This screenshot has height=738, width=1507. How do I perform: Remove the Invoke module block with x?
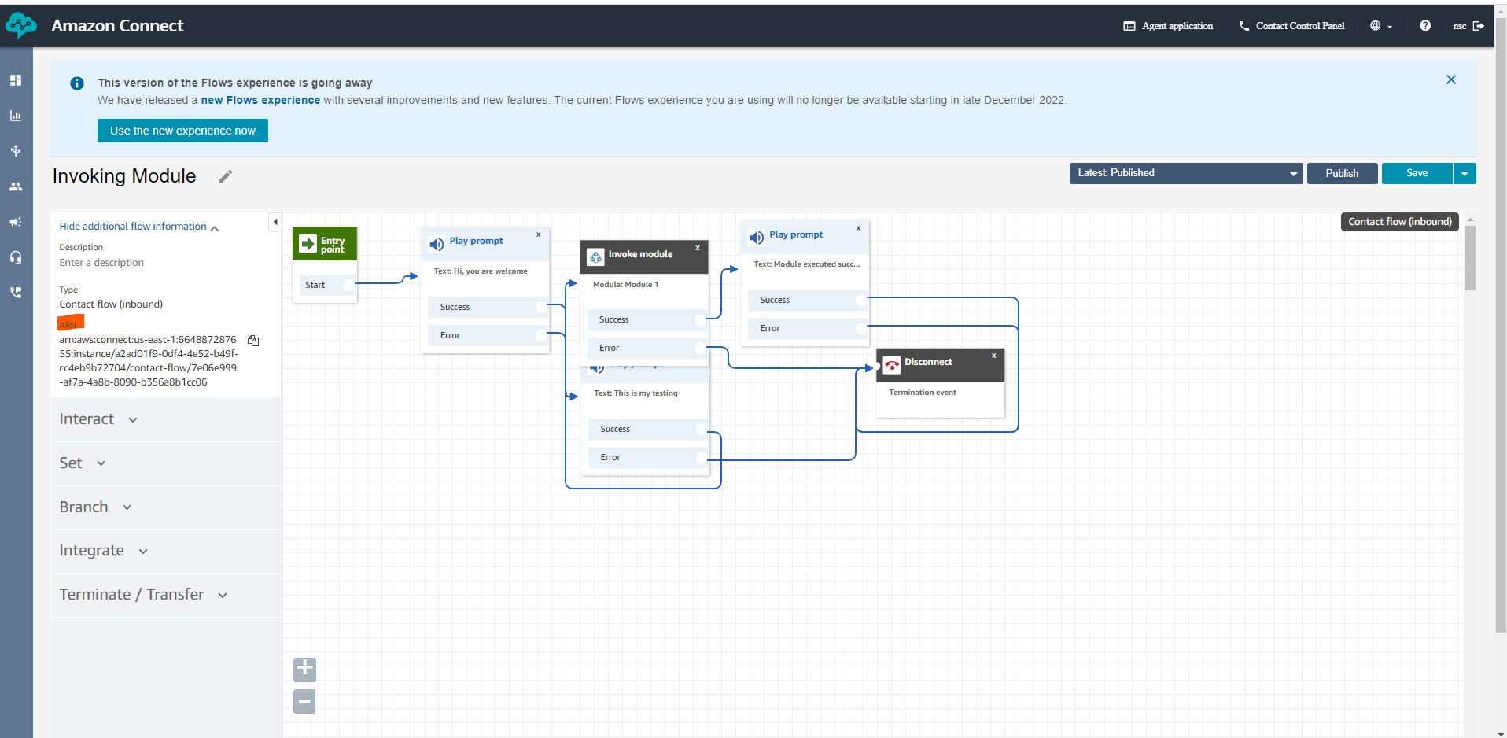pos(698,248)
